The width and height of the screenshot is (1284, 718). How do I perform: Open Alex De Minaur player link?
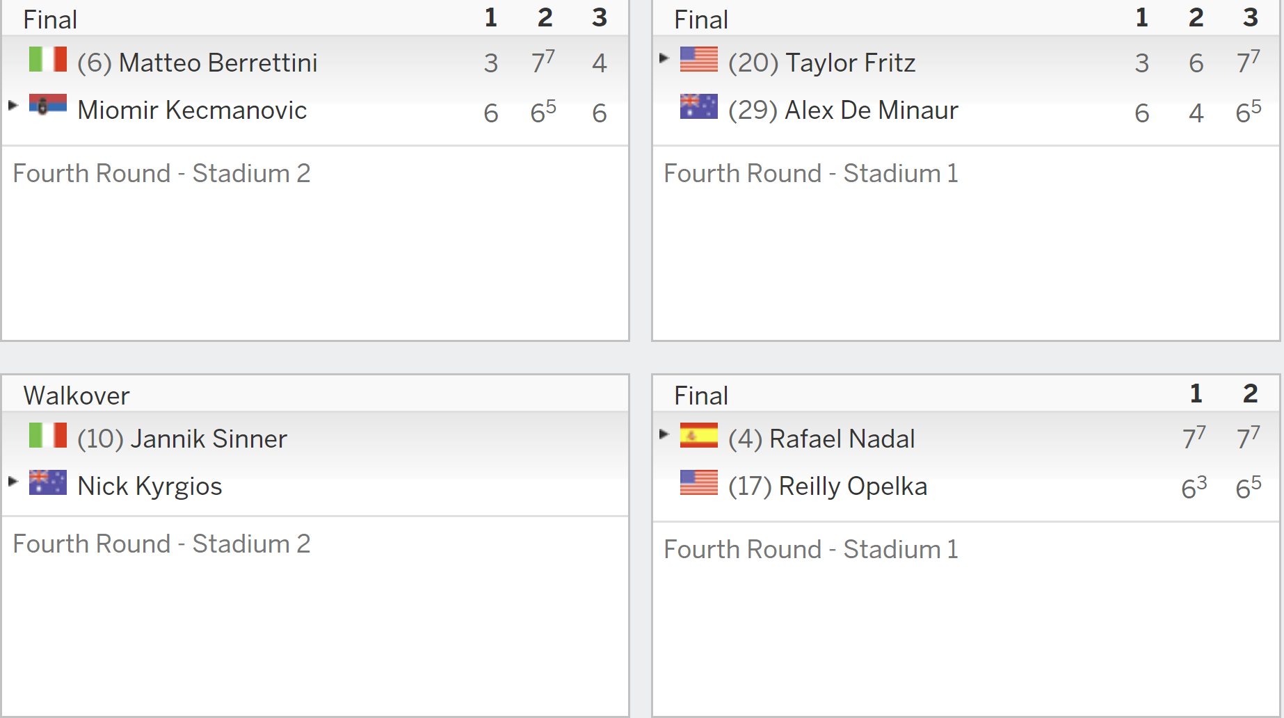click(872, 110)
